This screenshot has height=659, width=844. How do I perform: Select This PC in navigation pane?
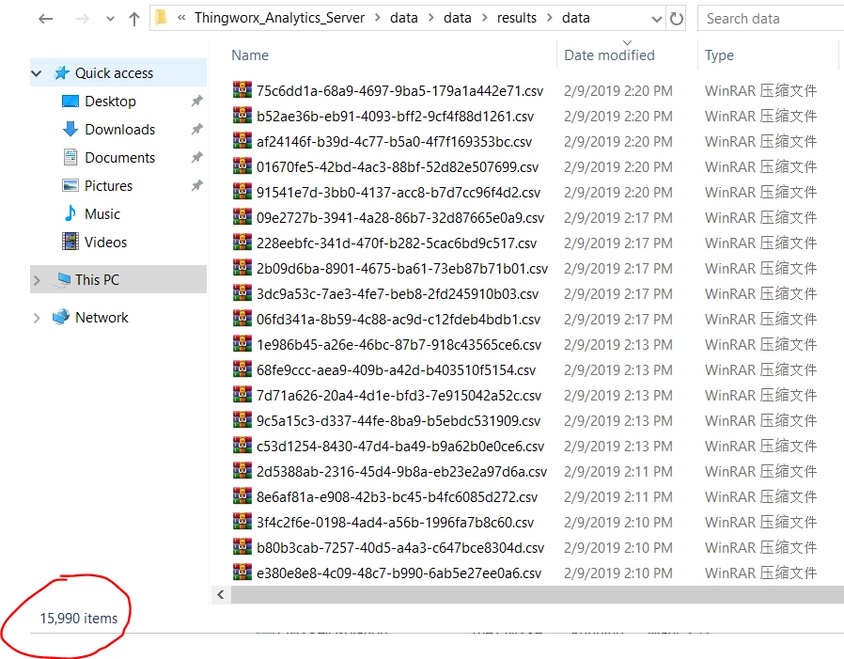click(x=97, y=280)
